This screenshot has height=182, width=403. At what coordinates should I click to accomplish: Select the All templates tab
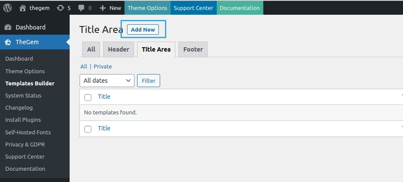[x=91, y=49]
